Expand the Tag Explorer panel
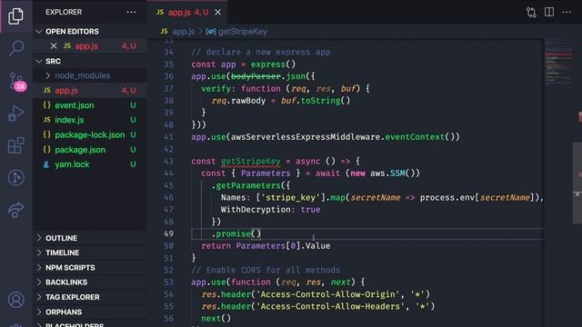Image resolution: width=582 pixels, height=327 pixels. tap(90, 297)
